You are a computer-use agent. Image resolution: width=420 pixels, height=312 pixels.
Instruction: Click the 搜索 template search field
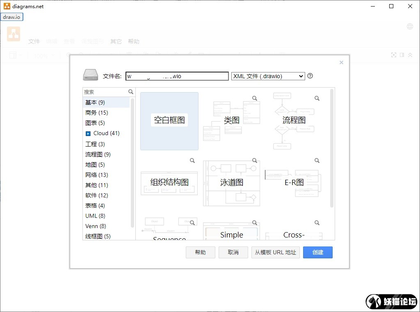(105, 92)
